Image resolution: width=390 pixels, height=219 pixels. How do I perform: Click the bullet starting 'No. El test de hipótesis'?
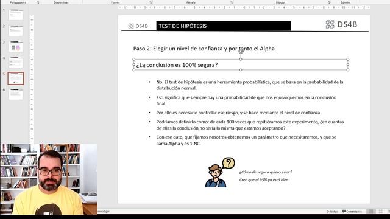click(x=250, y=85)
